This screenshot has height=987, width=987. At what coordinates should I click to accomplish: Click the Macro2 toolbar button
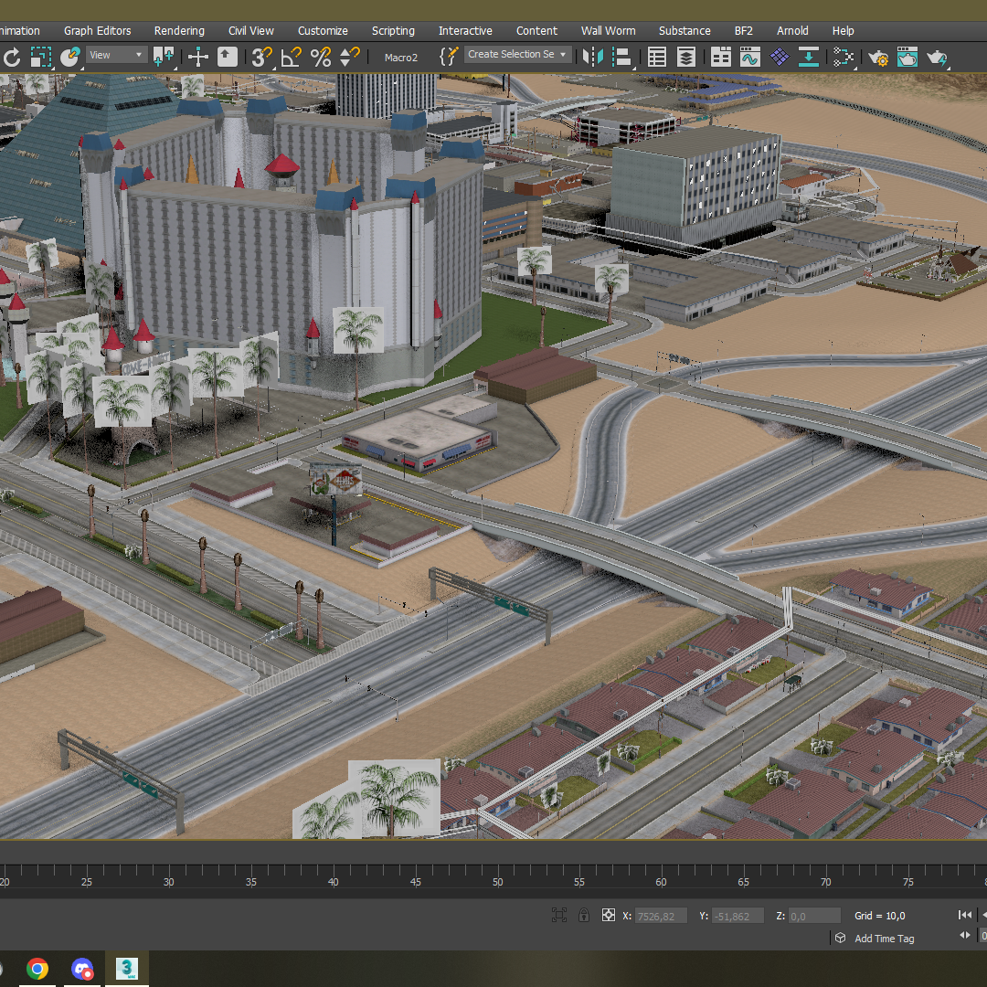click(x=401, y=58)
